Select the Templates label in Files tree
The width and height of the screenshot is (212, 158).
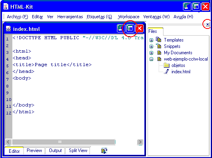pos(174,40)
